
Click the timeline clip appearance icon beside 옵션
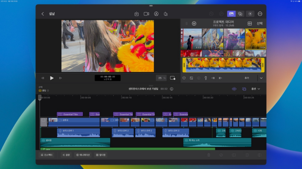pyautogui.click(x=244, y=89)
